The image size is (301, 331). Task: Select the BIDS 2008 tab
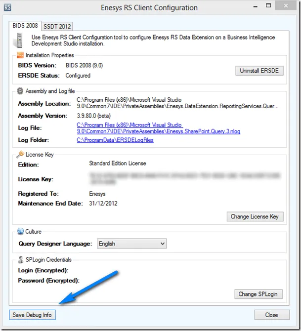coord(25,25)
